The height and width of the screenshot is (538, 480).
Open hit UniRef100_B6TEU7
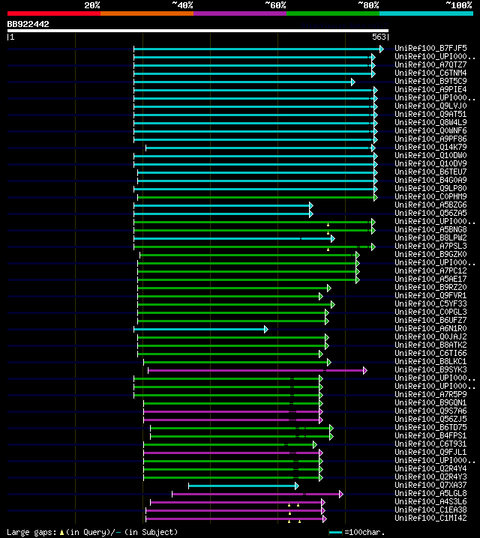430,172
